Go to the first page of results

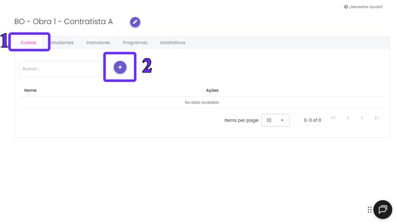333,118
